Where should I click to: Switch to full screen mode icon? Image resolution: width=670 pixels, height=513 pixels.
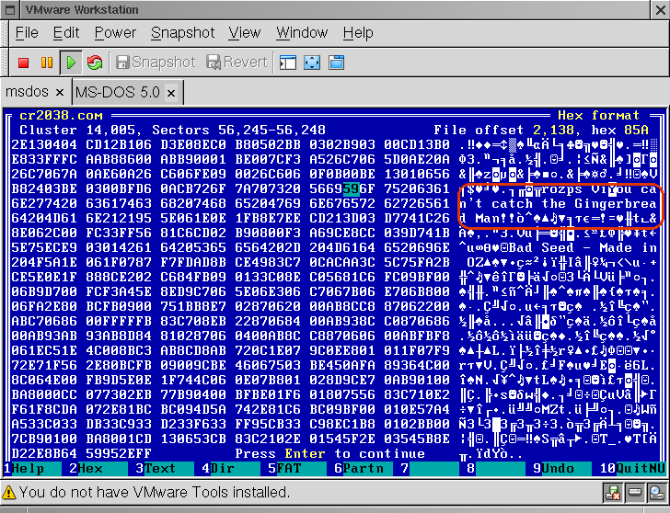312,63
